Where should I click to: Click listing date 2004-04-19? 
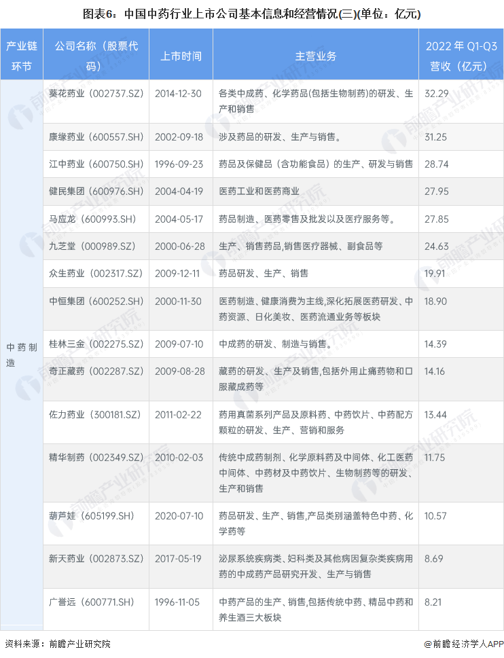click(179, 191)
